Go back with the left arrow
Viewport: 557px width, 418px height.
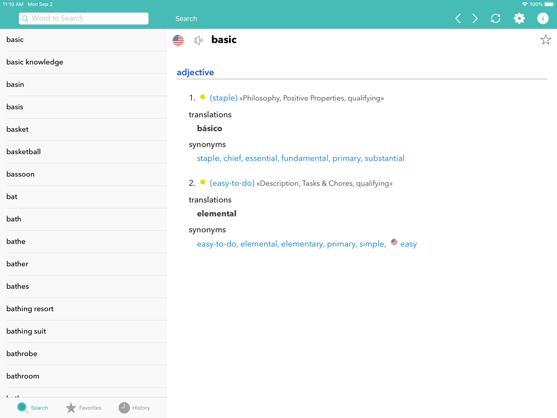point(458,18)
